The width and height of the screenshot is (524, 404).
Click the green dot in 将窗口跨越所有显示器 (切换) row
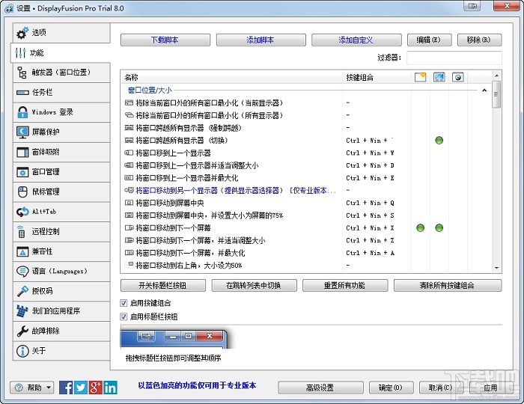click(439, 140)
